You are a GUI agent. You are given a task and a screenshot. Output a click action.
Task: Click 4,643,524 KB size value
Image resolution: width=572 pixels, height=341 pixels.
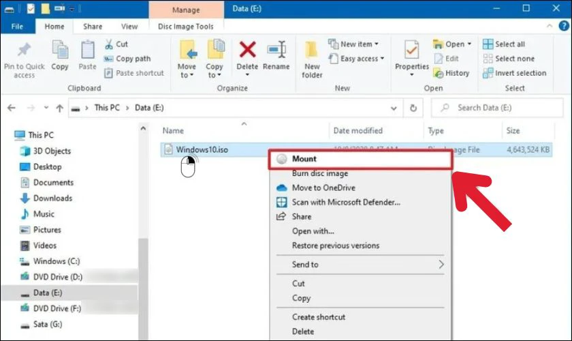(528, 149)
